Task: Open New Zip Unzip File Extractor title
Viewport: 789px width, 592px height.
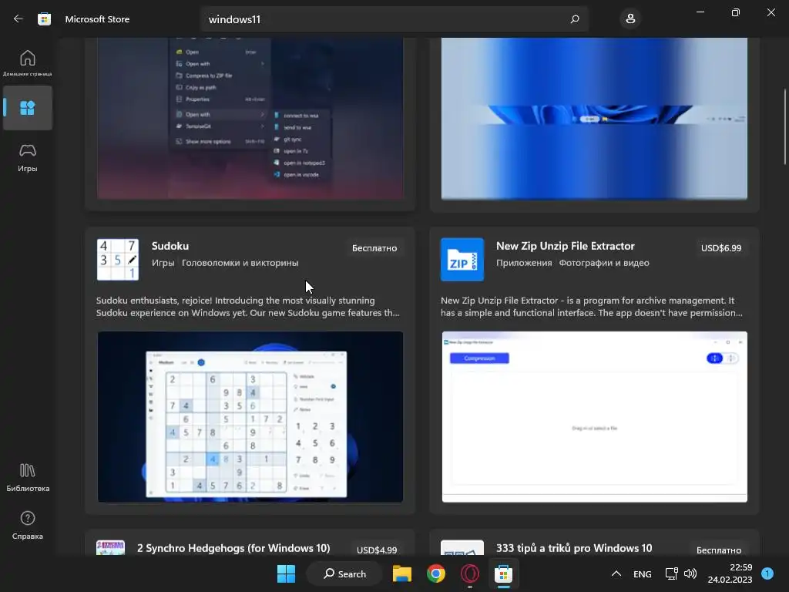Action: pyautogui.click(x=565, y=246)
